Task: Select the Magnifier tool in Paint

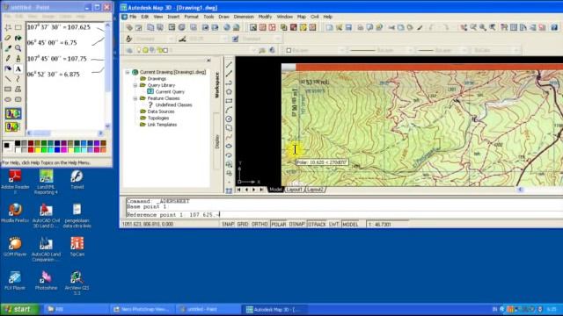Action: click(x=18, y=48)
